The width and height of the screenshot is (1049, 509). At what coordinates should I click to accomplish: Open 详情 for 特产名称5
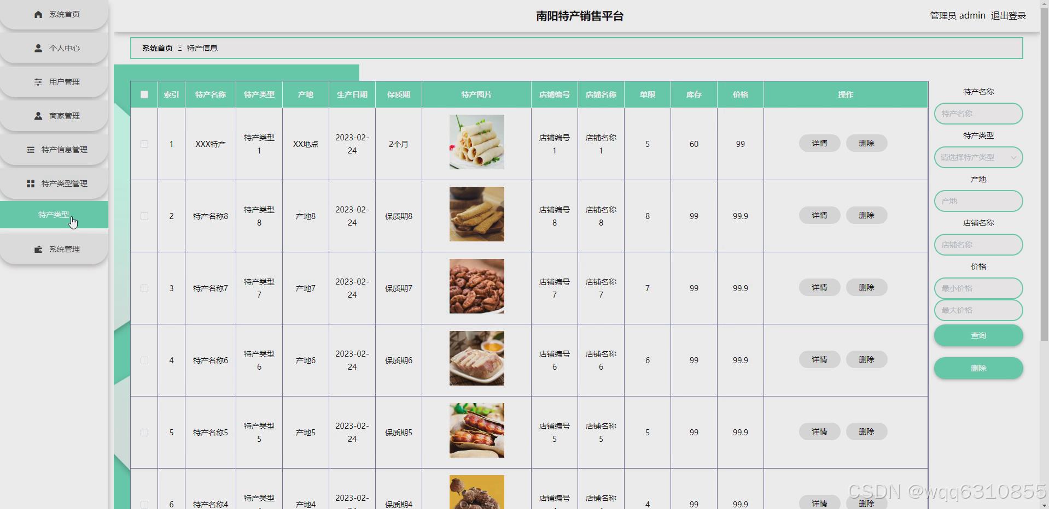pyautogui.click(x=819, y=431)
